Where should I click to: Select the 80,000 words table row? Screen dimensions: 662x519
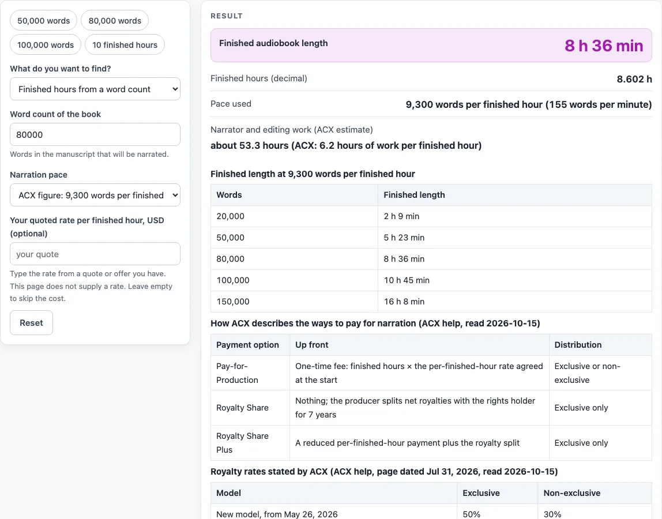point(431,259)
